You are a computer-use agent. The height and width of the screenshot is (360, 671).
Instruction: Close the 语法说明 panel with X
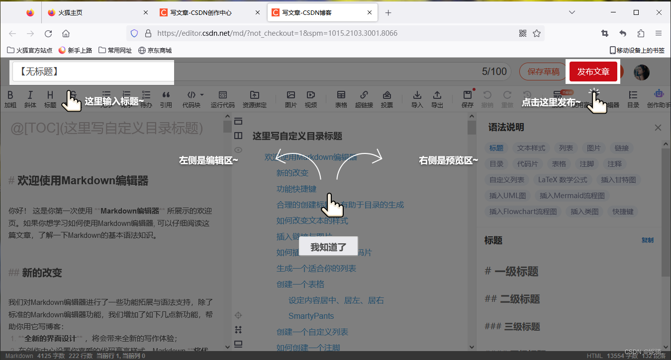click(658, 128)
